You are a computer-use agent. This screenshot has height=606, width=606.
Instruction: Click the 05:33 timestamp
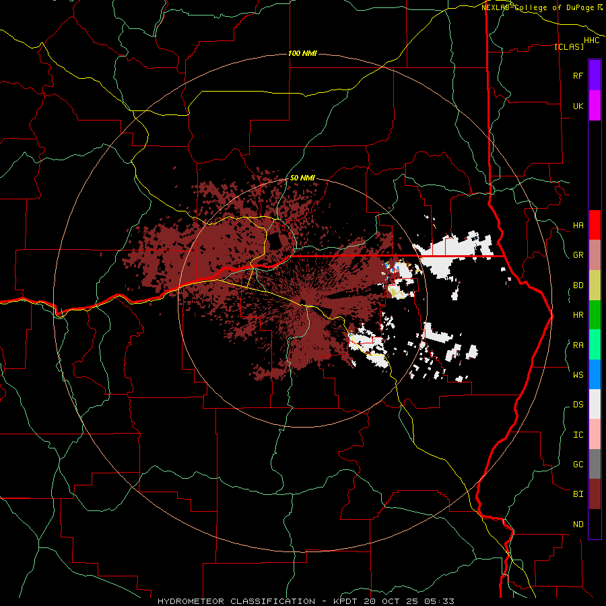441,601
